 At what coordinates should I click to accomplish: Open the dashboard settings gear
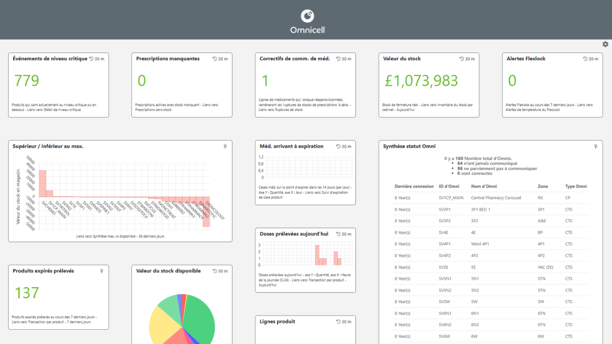(x=605, y=44)
